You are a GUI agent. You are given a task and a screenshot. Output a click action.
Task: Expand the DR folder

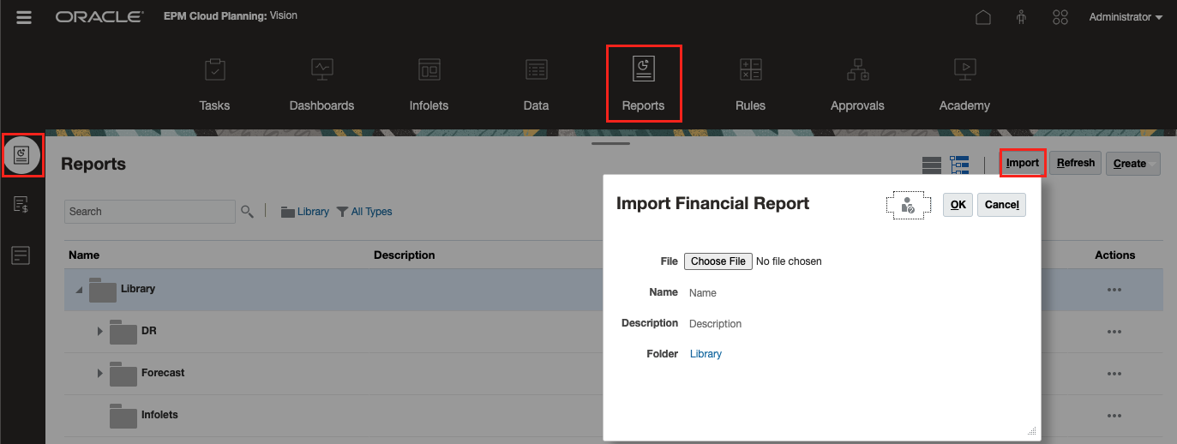(x=100, y=331)
